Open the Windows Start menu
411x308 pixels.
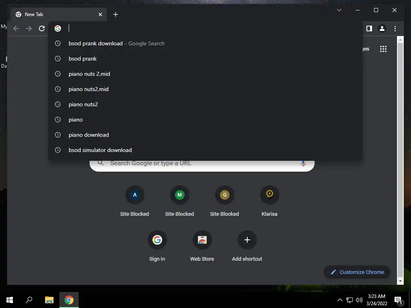[10, 300]
